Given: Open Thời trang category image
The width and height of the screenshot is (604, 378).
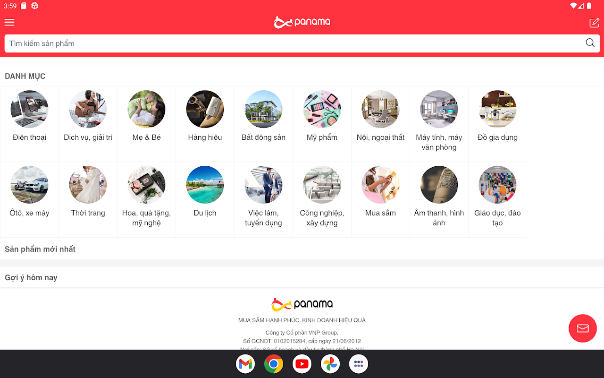Looking at the screenshot, I should coord(88,185).
